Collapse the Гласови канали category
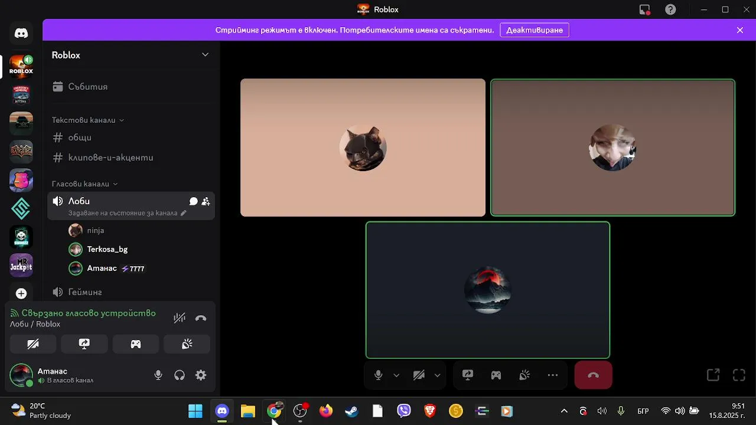The height and width of the screenshot is (425, 756). click(84, 184)
